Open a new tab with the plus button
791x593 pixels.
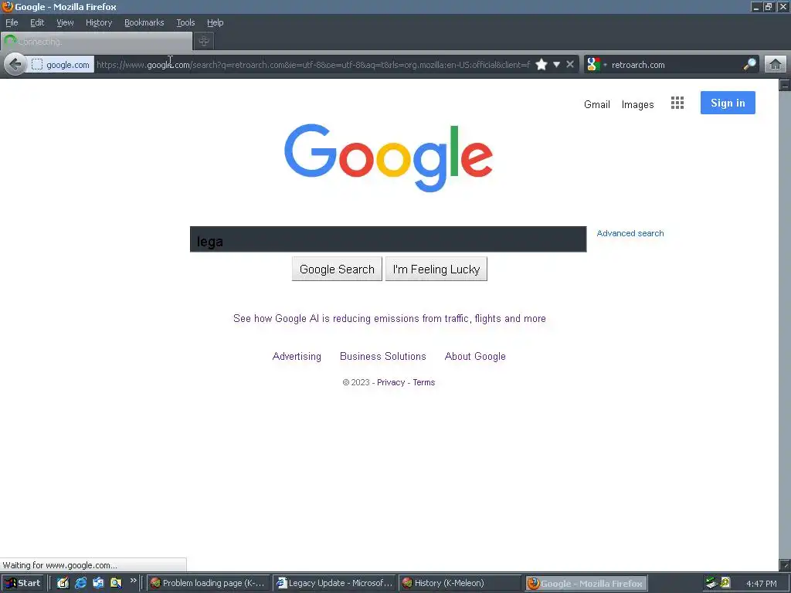point(204,42)
